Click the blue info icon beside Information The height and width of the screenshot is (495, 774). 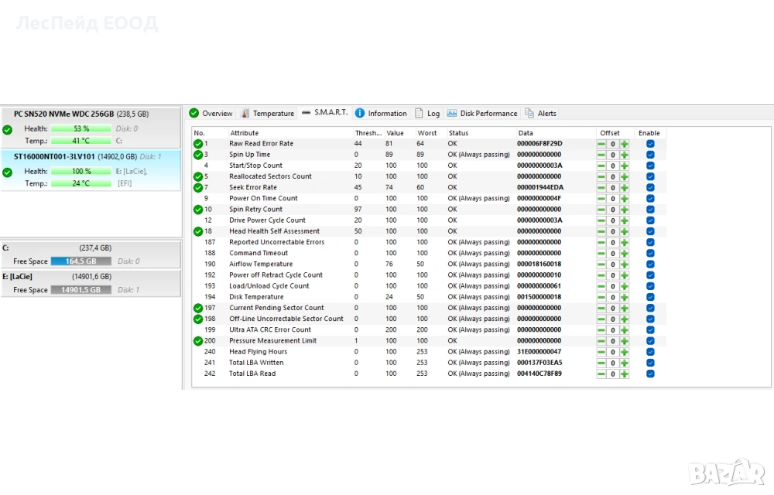tap(360, 114)
